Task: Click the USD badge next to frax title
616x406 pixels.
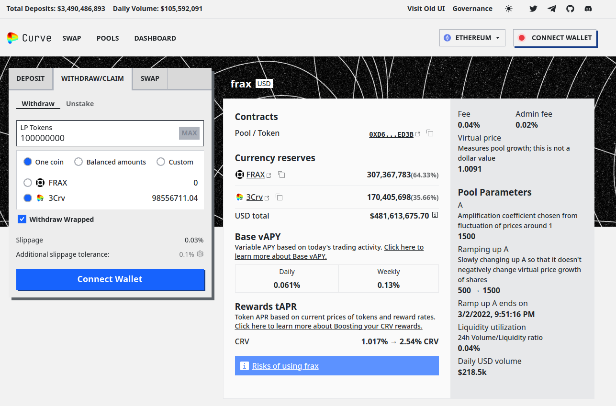Action: pos(264,84)
